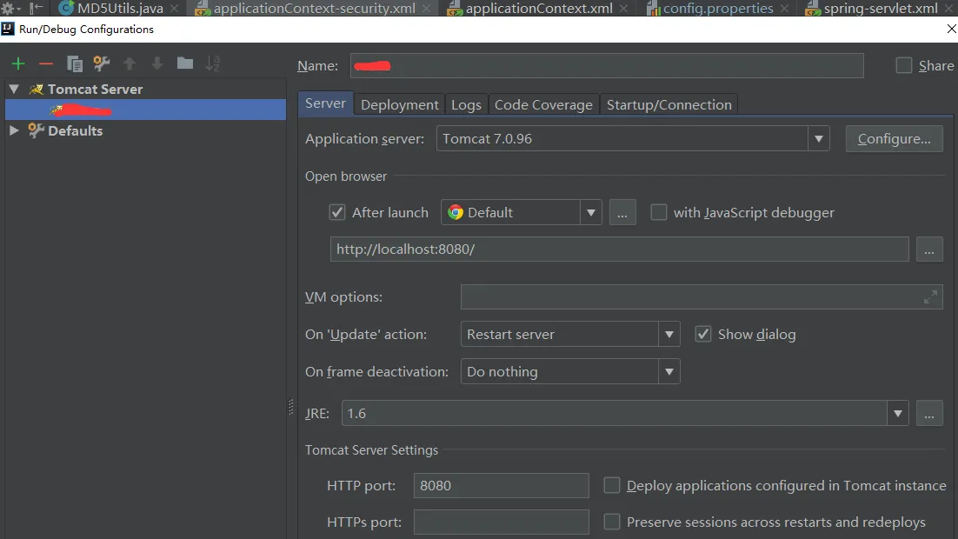Enable the with JavaScript debugger checkbox
The width and height of the screenshot is (958, 539).
659,212
